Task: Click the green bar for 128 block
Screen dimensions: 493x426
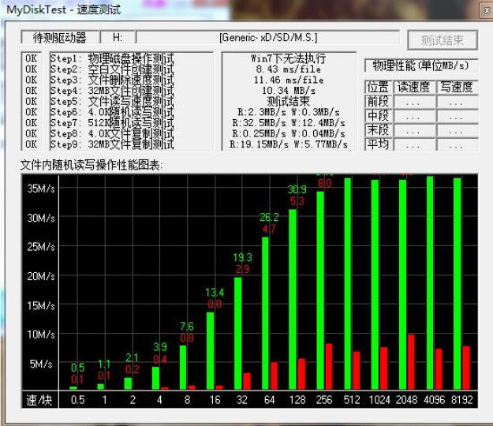Action: pos(293,299)
